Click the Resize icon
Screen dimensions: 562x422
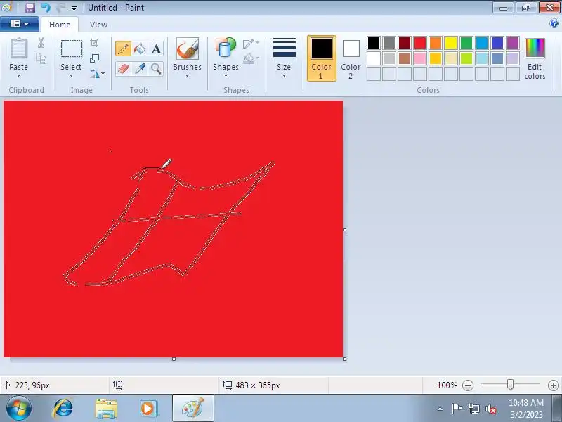[95, 58]
